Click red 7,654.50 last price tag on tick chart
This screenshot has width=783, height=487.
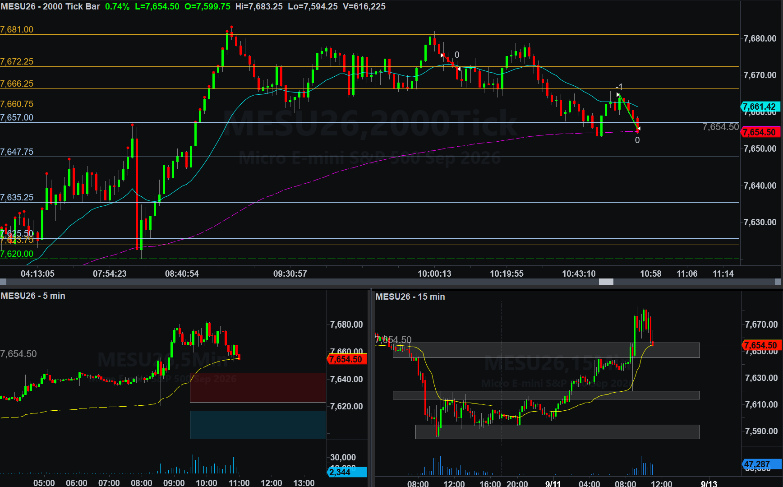click(x=760, y=132)
